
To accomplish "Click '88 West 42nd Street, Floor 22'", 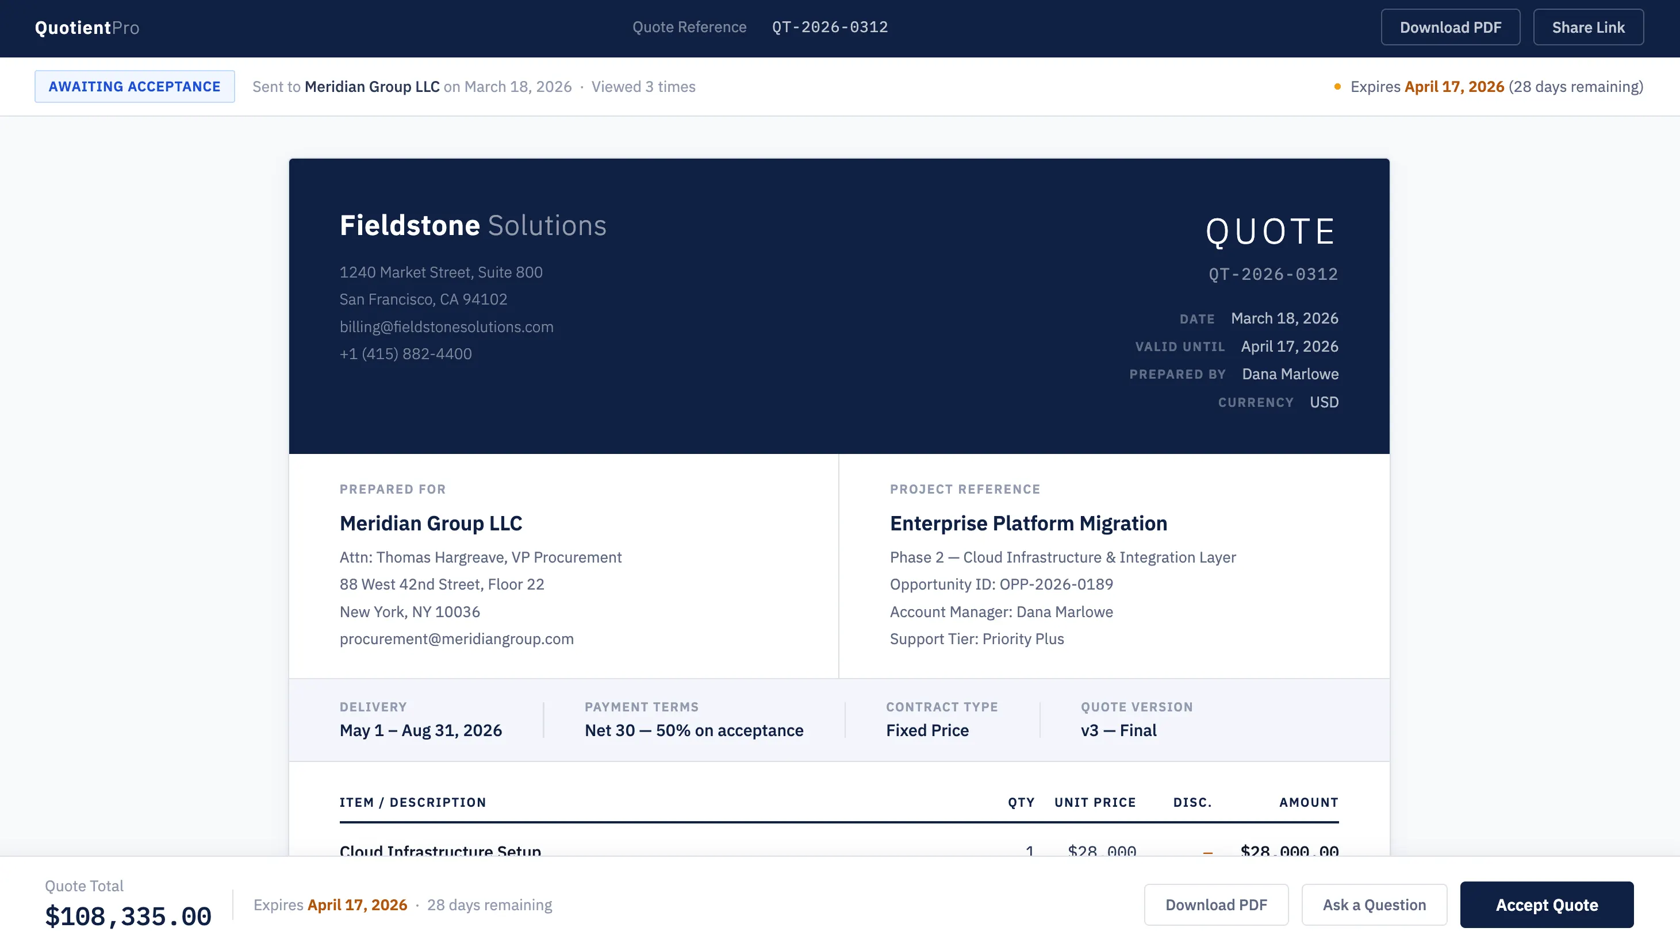I will 442,584.
